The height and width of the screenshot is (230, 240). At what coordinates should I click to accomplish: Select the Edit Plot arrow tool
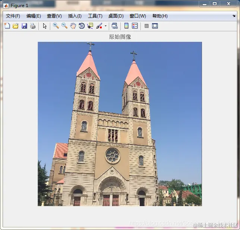pos(45,26)
